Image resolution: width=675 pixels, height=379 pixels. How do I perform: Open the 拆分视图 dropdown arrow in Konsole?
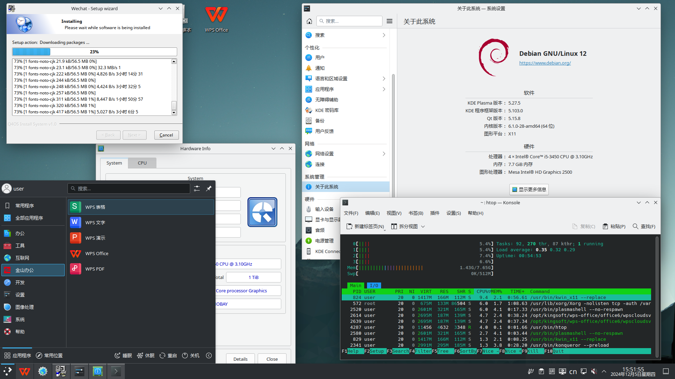423,226
